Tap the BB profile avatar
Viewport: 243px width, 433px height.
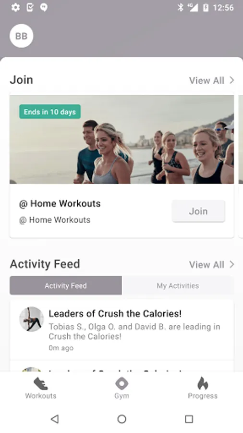[x=22, y=36]
